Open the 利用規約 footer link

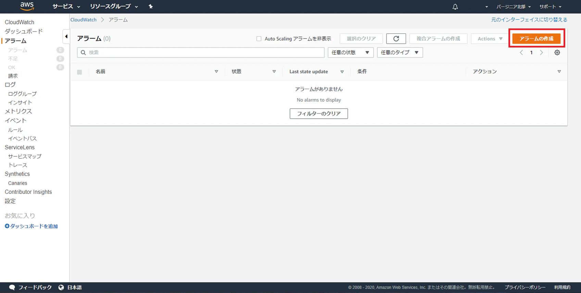click(562, 288)
